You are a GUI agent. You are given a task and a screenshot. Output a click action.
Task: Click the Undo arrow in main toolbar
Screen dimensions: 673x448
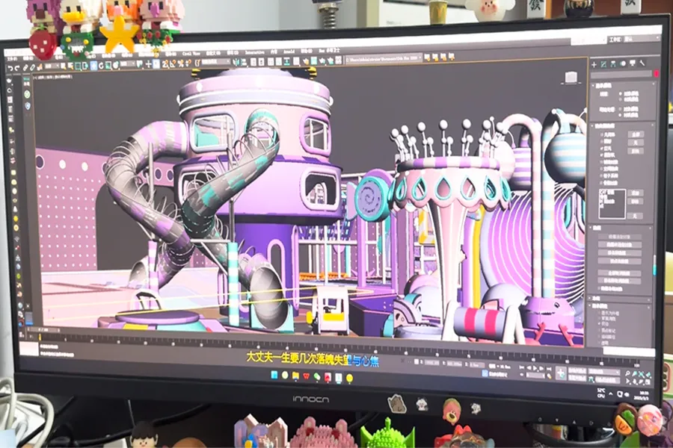pos(10,68)
